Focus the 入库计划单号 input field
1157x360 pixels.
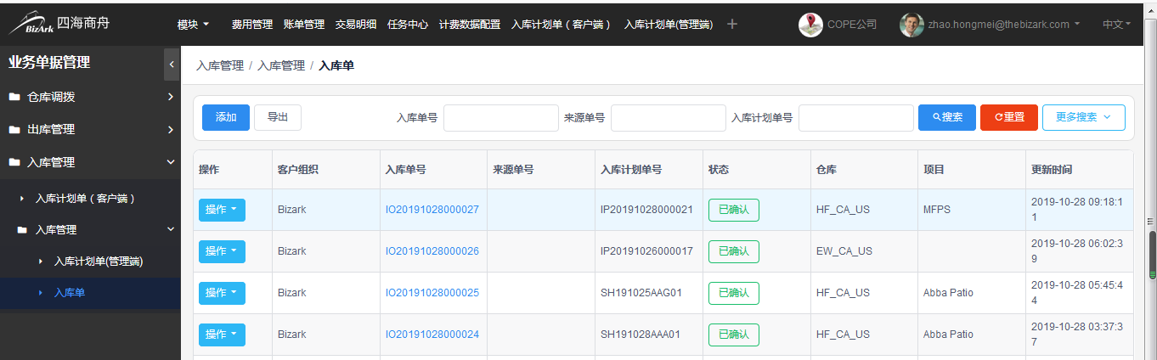click(856, 118)
